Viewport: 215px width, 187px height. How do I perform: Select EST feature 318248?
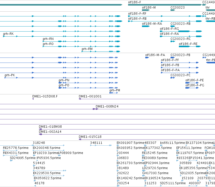point(39,143)
